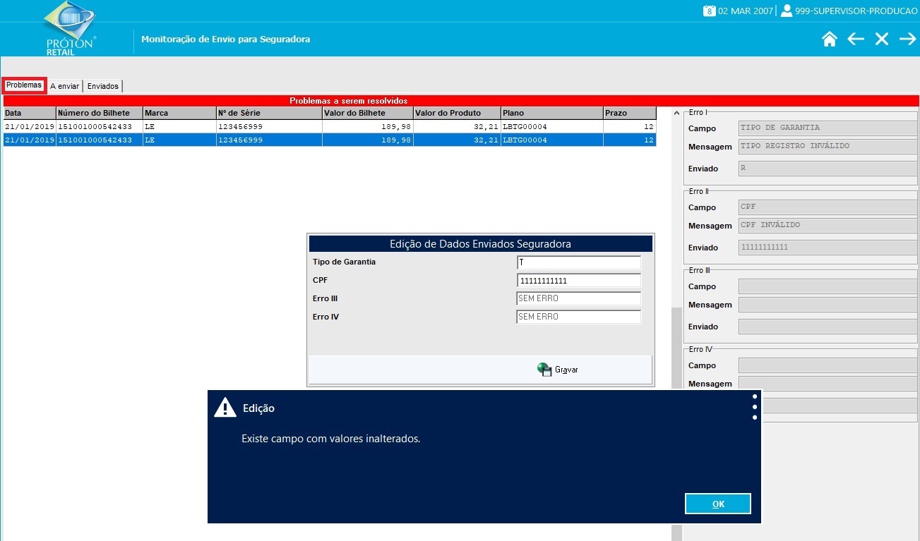Click the empty Erro III Enviado field
The height and width of the screenshot is (541, 920).
(x=828, y=327)
